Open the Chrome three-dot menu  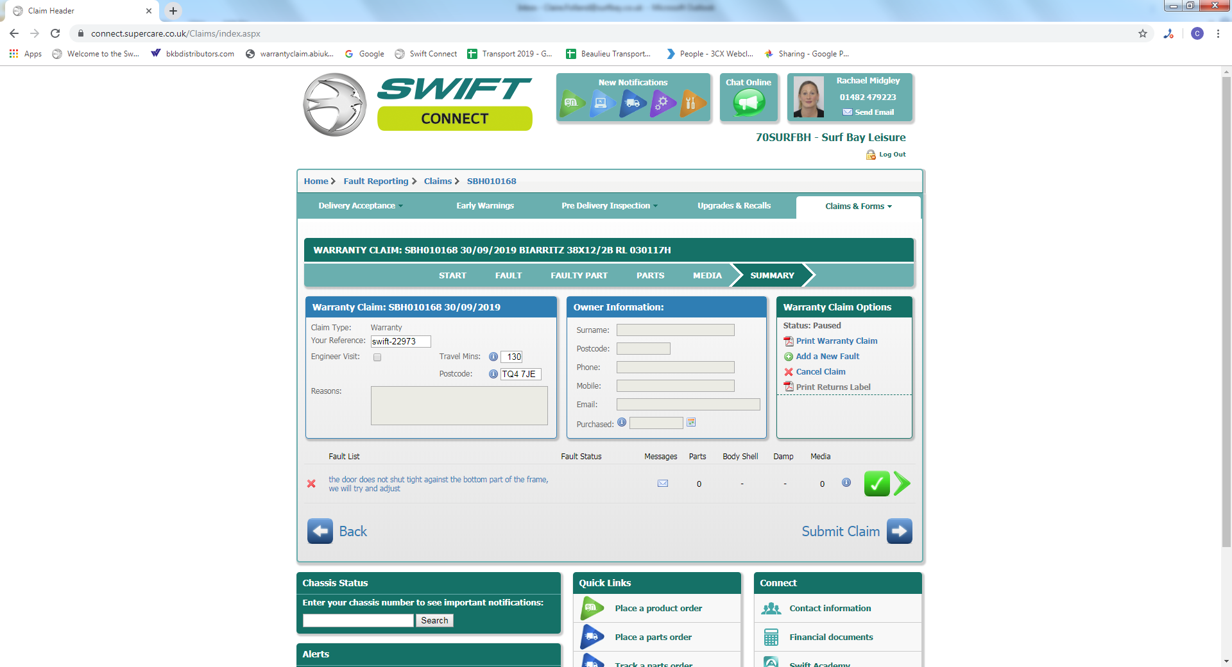coord(1218,33)
